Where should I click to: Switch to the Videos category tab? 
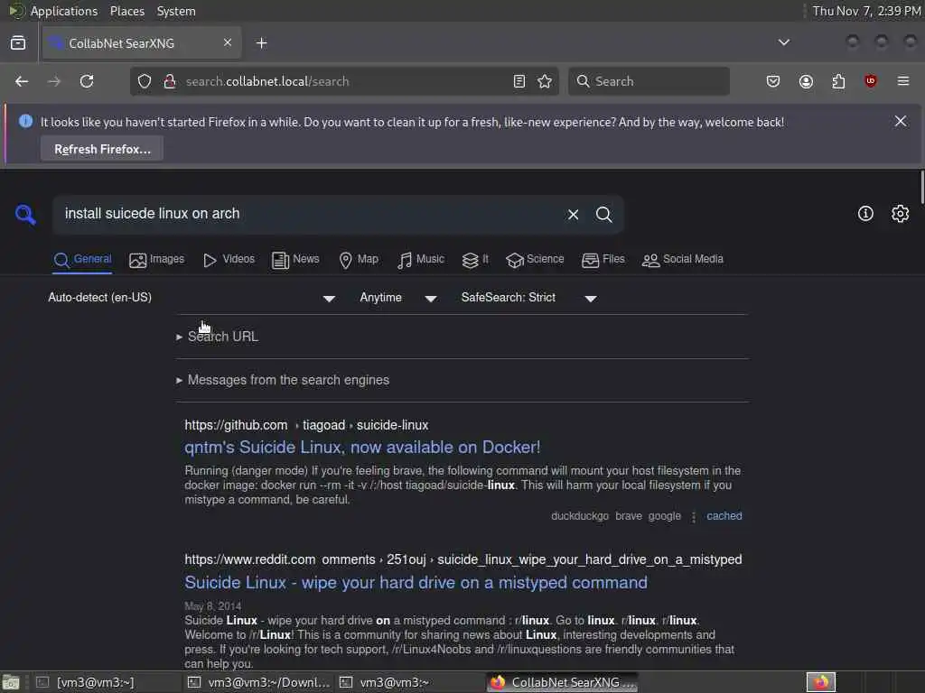tap(229, 259)
